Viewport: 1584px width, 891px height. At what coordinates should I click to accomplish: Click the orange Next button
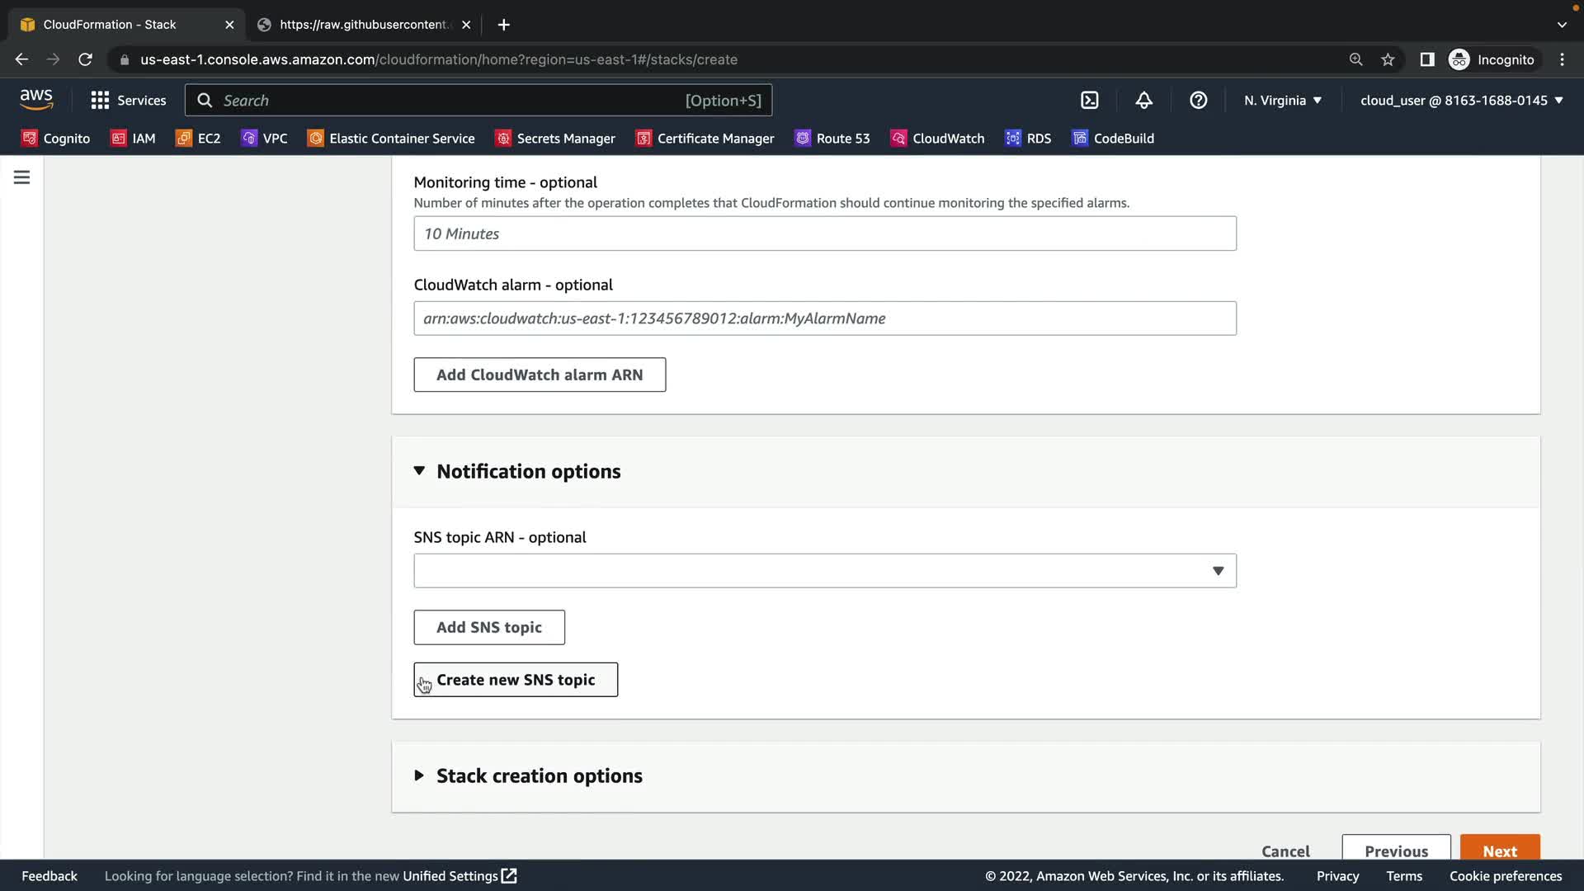[x=1499, y=850]
